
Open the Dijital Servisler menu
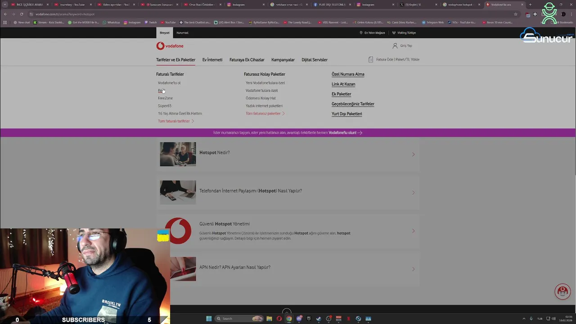pyautogui.click(x=315, y=60)
